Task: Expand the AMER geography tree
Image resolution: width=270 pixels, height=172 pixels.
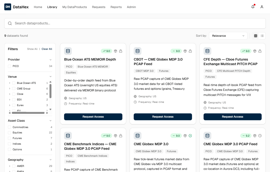Action: click(x=9, y=166)
